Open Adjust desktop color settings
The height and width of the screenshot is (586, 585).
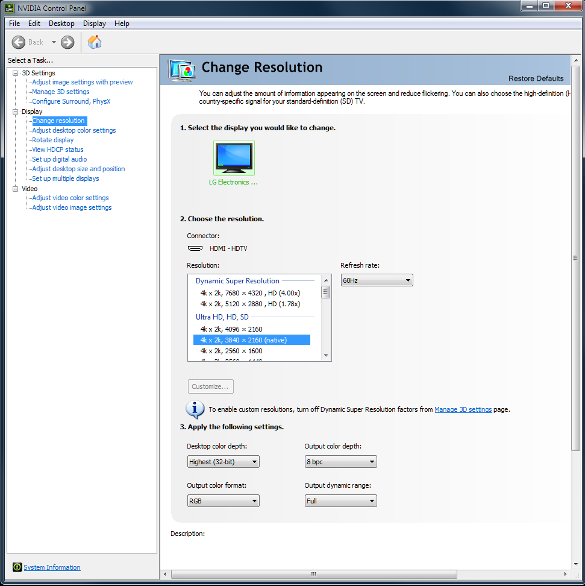(x=74, y=130)
